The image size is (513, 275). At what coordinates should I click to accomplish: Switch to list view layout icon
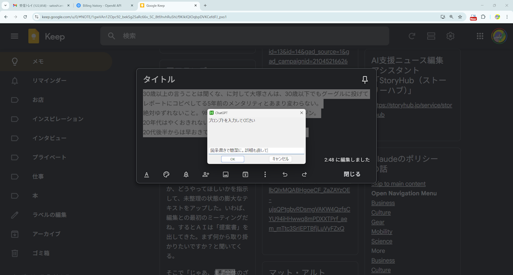431,36
